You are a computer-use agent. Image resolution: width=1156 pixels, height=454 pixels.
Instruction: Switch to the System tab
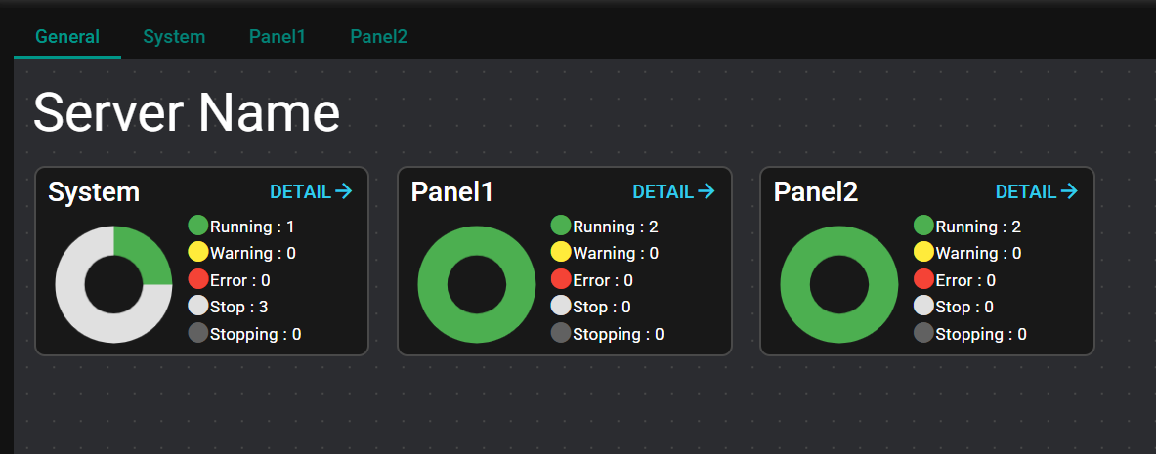coord(174,37)
